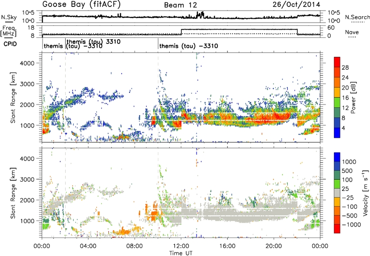Click the 'Velocity [m s-1]' colorbar label

pyautogui.click(x=365, y=193)
